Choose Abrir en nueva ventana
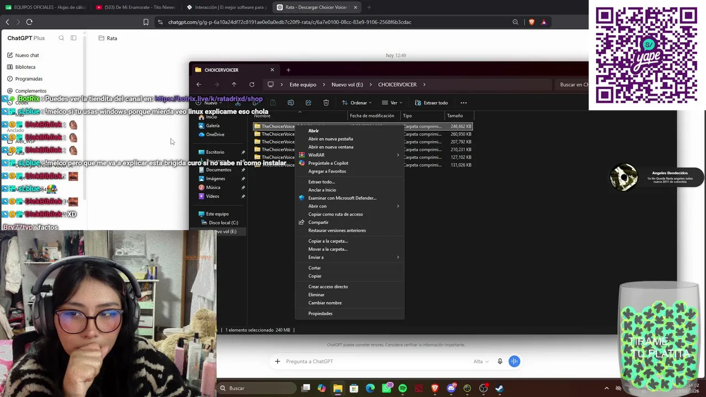The image size is (706, 397). click(349, 147)
